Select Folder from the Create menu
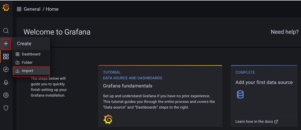301x130 pixels. [27, 62]
